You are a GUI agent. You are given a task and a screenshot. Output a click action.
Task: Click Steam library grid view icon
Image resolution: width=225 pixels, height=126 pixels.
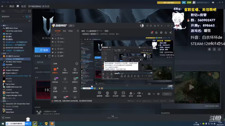pyautogui.click(x=30, y=11)
